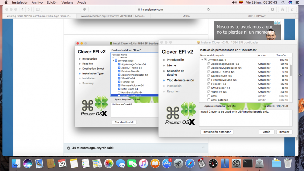Uncheck VBoxHfs-64 in Instalar Clover window
This screenshot has height=171, width=304.
(209, 92)
